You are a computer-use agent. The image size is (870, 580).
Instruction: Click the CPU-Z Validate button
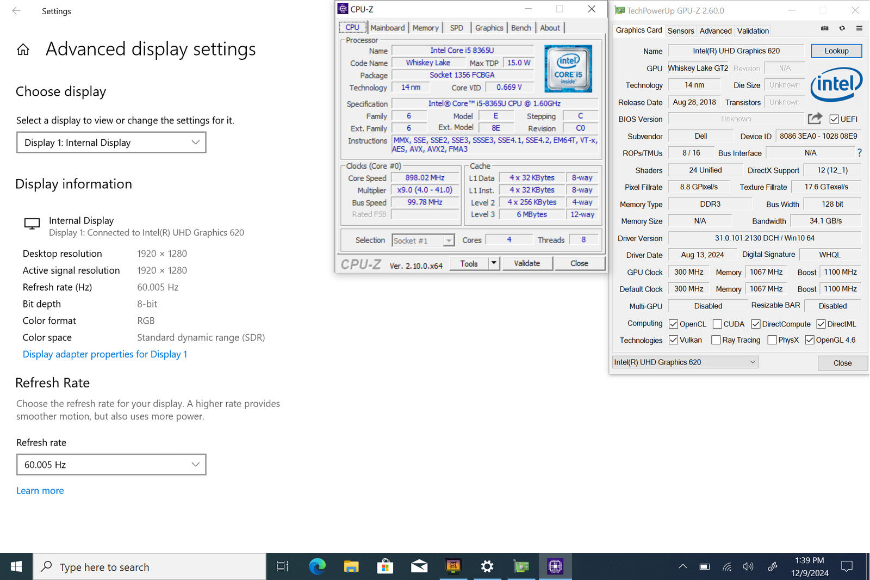tap(526, 263)
